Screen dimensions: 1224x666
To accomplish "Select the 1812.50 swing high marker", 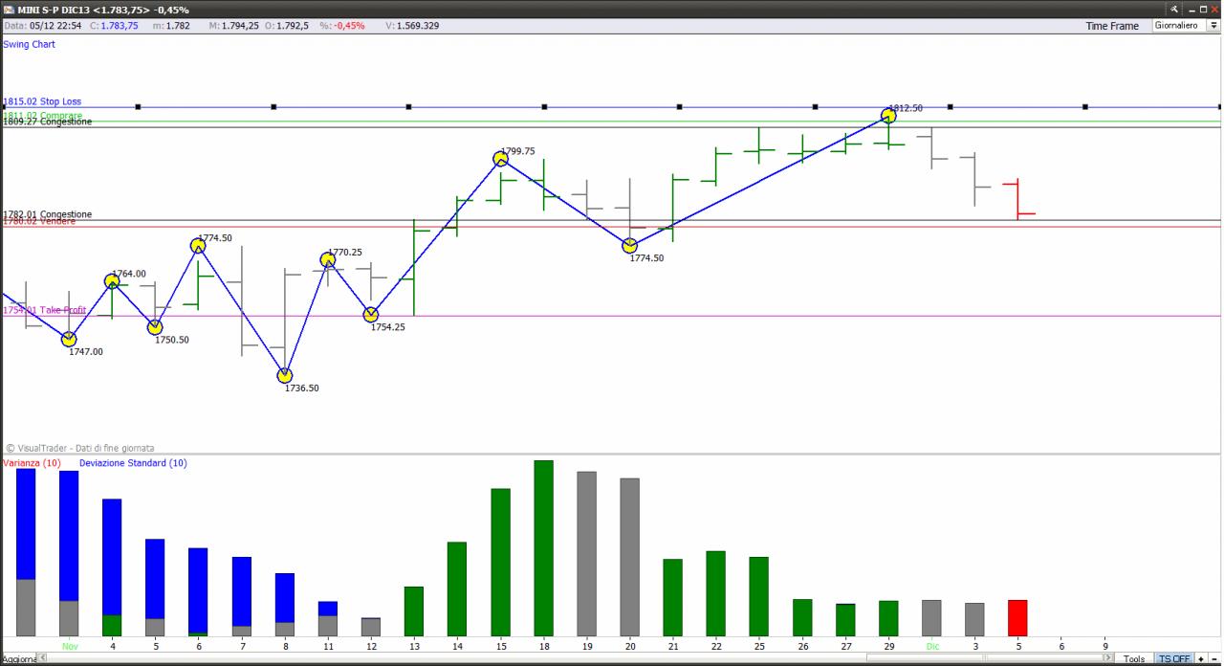I will (x=888, y=116).
